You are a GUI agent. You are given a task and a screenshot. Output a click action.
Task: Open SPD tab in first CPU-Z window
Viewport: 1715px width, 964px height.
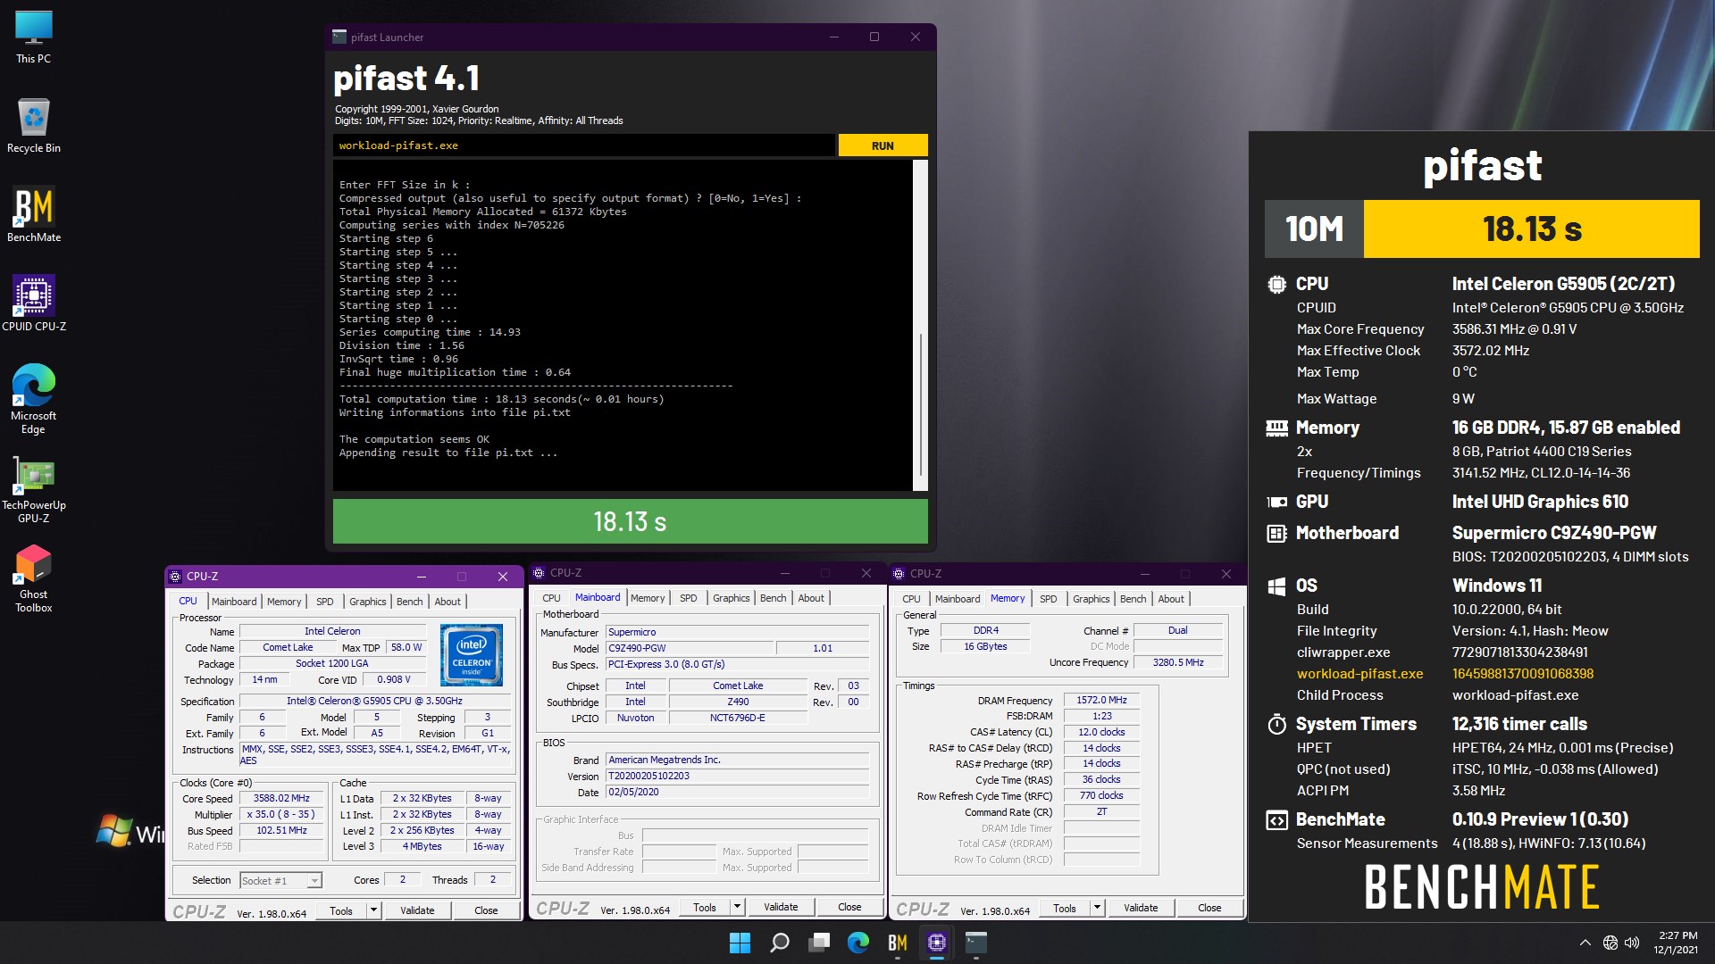coord(325,602)
